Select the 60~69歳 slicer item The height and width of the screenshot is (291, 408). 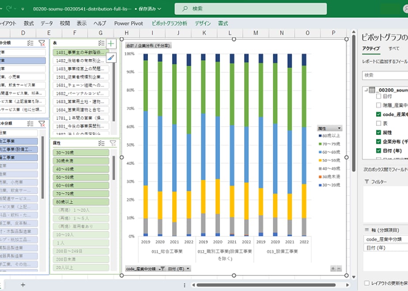(81, 186)
